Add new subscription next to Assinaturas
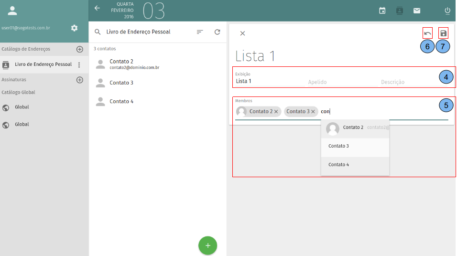The height and width of the screenshot is (256, 457). pyautogui.click(x=80, y=80)
